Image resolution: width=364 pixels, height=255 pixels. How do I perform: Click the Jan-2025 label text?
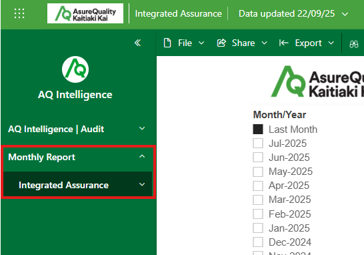coord(289,228)
